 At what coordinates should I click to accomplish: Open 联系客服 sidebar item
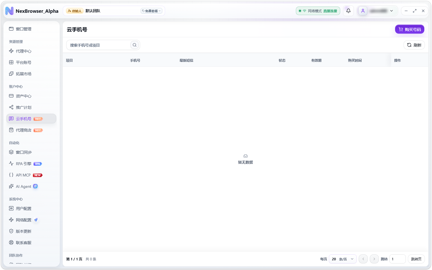[31, 243]
